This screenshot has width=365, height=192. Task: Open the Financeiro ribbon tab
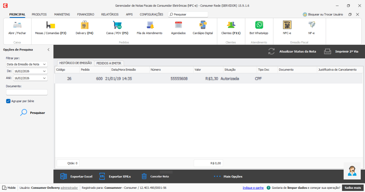coord(86,15)
